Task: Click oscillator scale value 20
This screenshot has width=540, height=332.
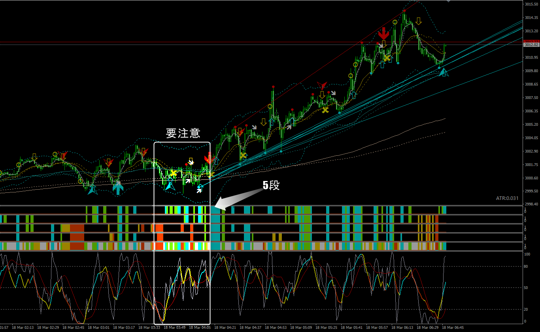Action: (526, 309)
